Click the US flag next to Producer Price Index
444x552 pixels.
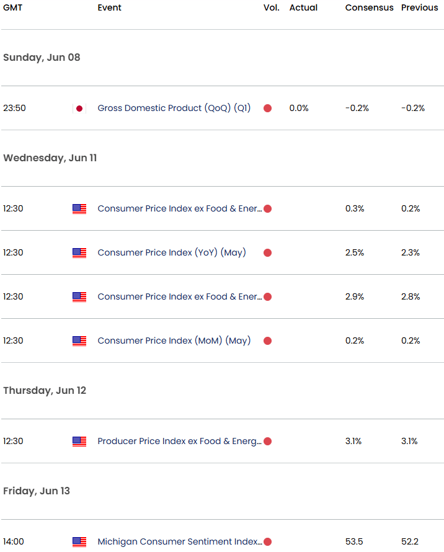[79, 441]
